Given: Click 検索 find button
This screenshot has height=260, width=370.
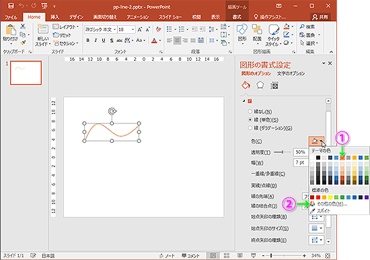Looking at the screenshot, I should (x=307, y=27).
